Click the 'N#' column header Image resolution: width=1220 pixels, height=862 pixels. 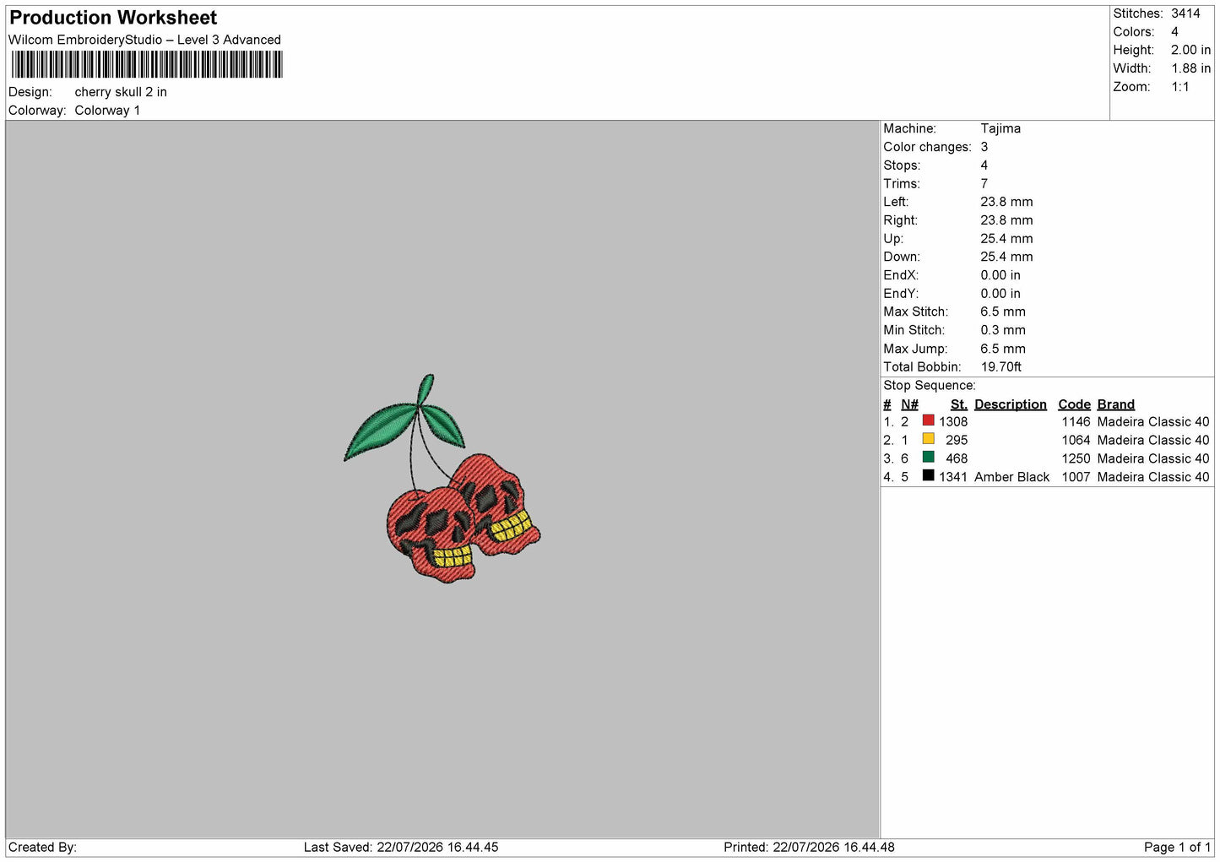coord(909,404)
